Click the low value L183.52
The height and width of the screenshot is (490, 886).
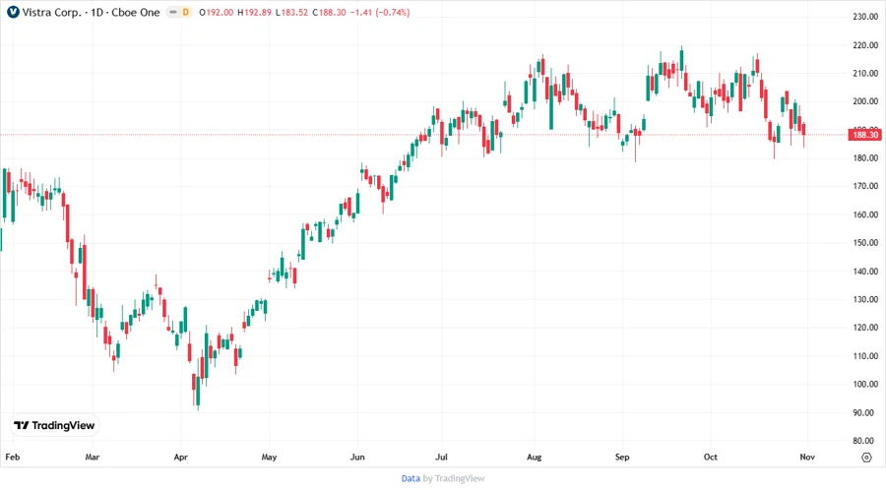pos(291,13)
